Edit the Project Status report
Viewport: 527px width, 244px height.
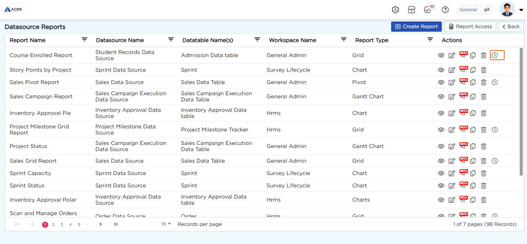pos(452,146)
